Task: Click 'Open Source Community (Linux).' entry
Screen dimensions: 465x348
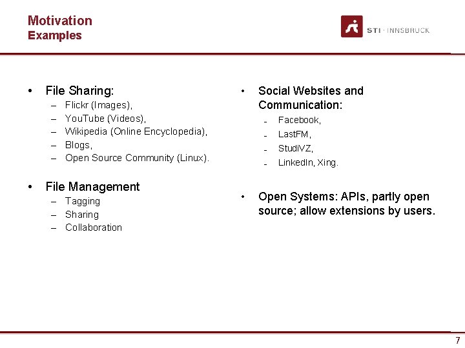Action: coord(137,158)
